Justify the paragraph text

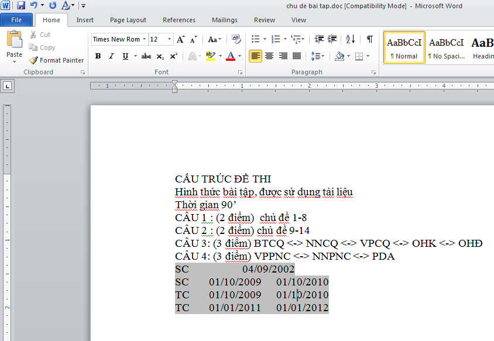(x=297, y=56)
